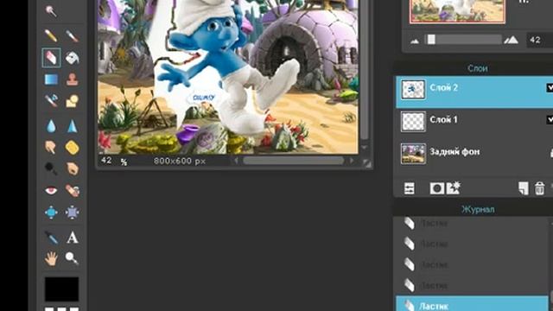Click the Задний фон layer thumbnail

413,154
